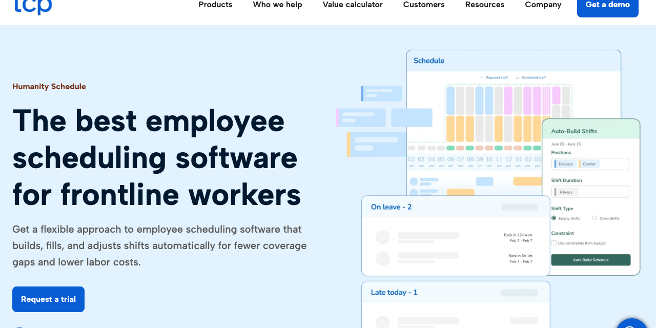Click the Request a trial button
Image resolution: width=656 pixels, height=328 pixels.
48,299
